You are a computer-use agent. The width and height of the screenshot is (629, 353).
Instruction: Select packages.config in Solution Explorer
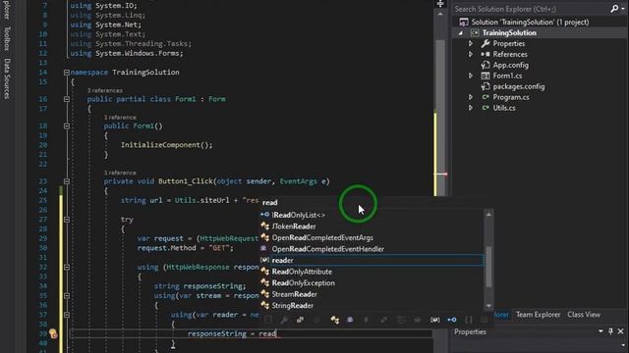[519, 86]
